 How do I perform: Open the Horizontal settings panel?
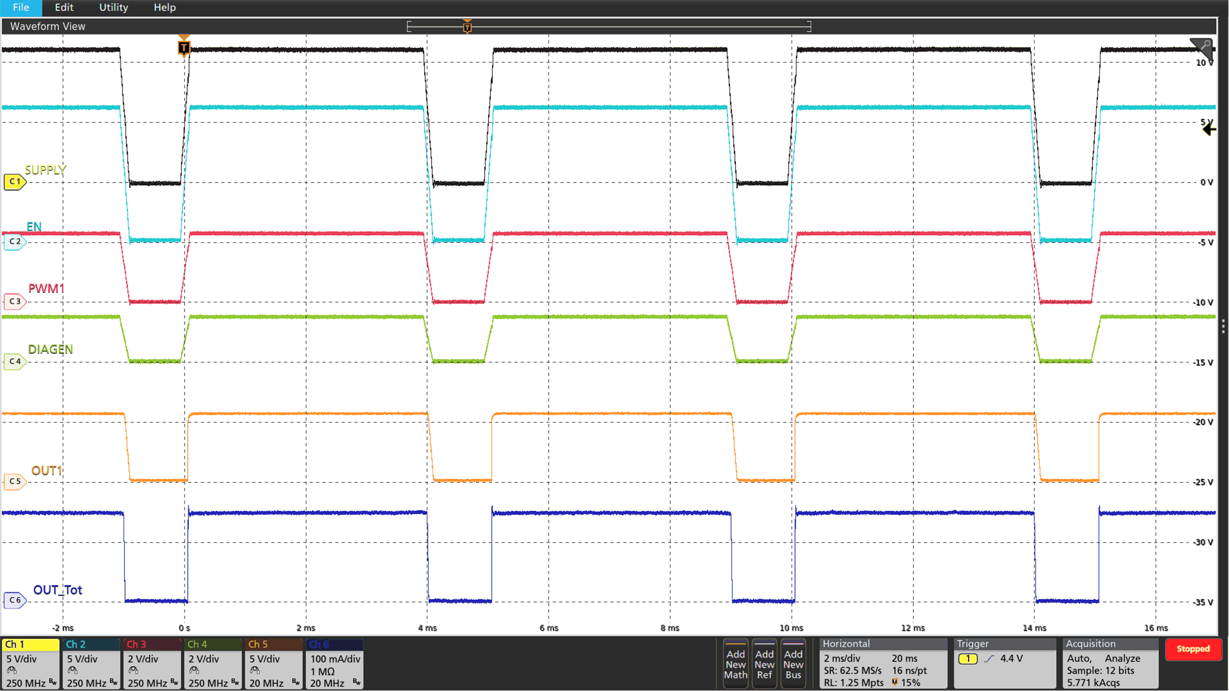pyautogui.click(x=883, y=663)
